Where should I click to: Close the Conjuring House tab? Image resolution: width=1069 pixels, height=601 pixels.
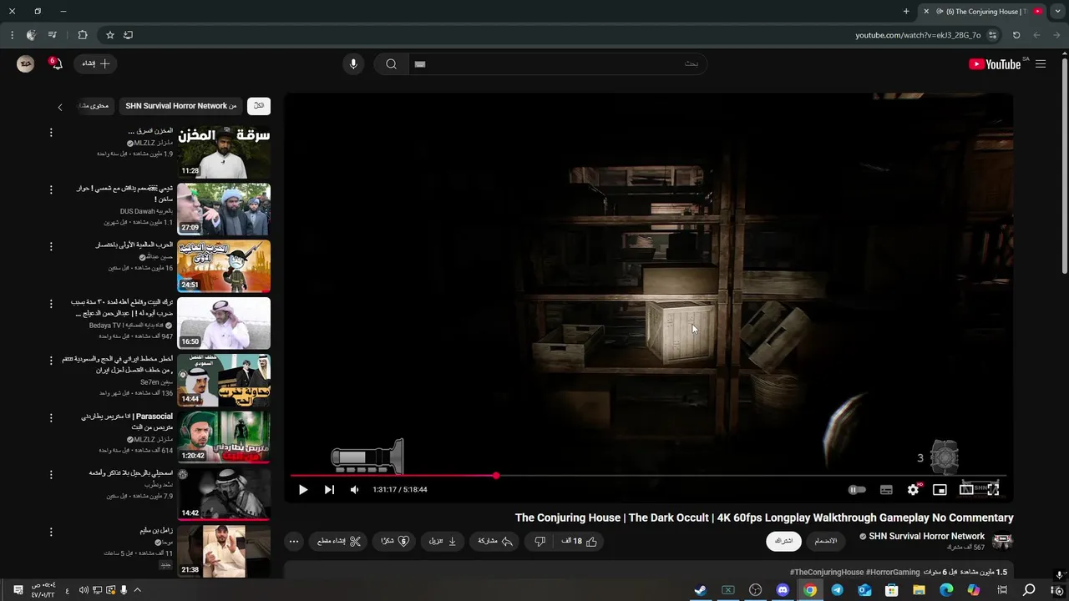(925, 12)
